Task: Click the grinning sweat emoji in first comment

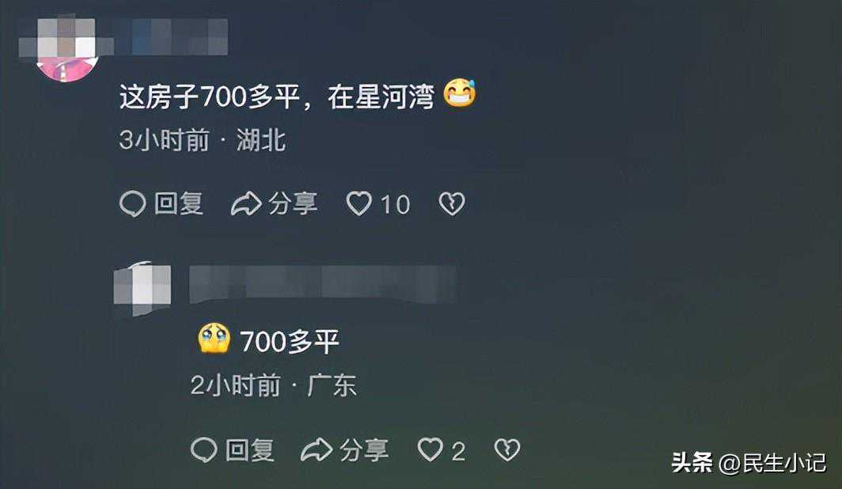Action: point(460,93)
